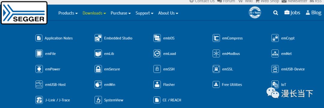Viewport: 324px width, 108px height.
Task: Go to embOS downloads text link
Action: pos(169,38)
